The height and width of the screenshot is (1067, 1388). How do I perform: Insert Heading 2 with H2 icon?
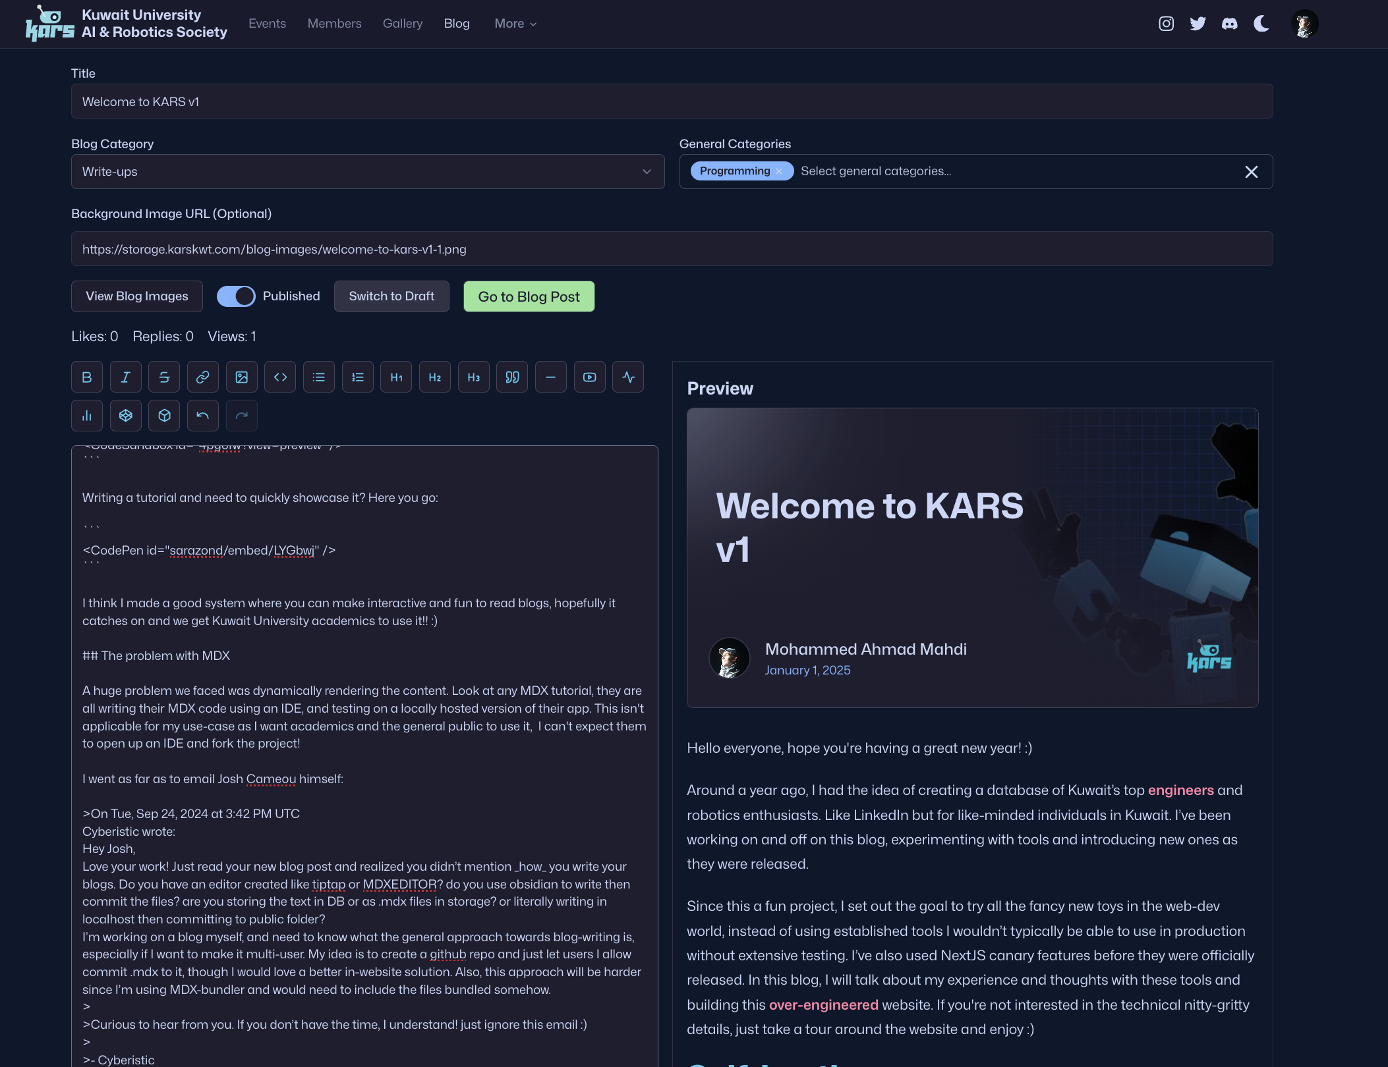(x=435, y=377)
